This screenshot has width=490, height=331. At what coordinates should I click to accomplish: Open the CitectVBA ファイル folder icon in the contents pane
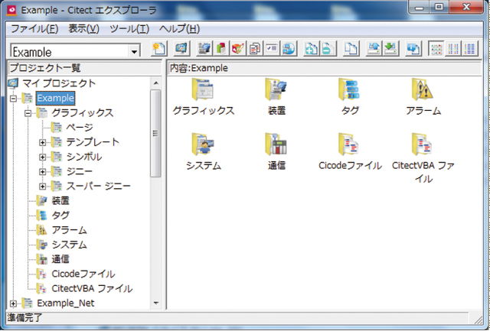423,144
